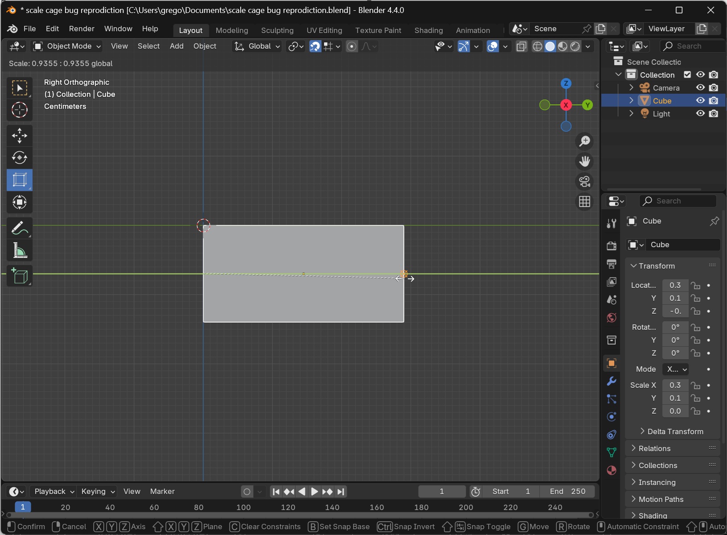Click the End frame 250 field

567,492
